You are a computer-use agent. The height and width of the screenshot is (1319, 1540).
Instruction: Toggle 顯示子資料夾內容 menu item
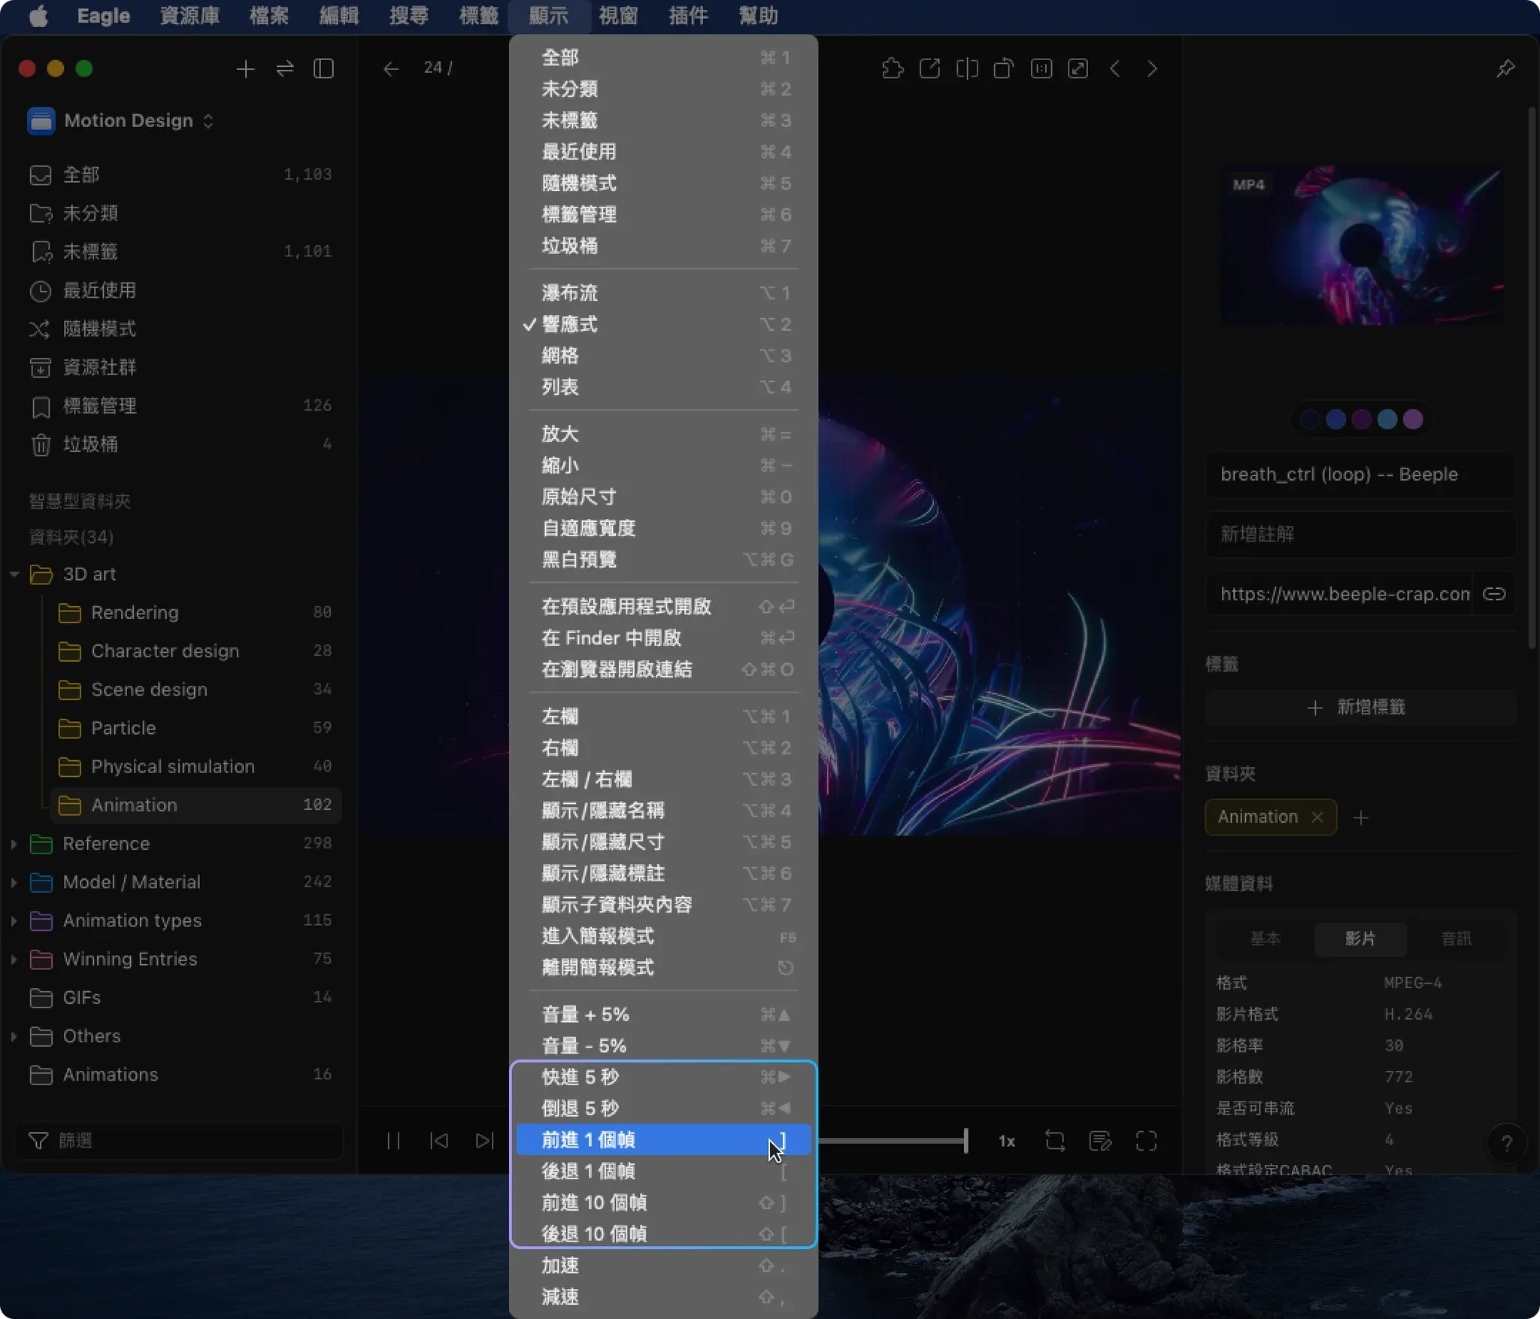pos(663,905)
